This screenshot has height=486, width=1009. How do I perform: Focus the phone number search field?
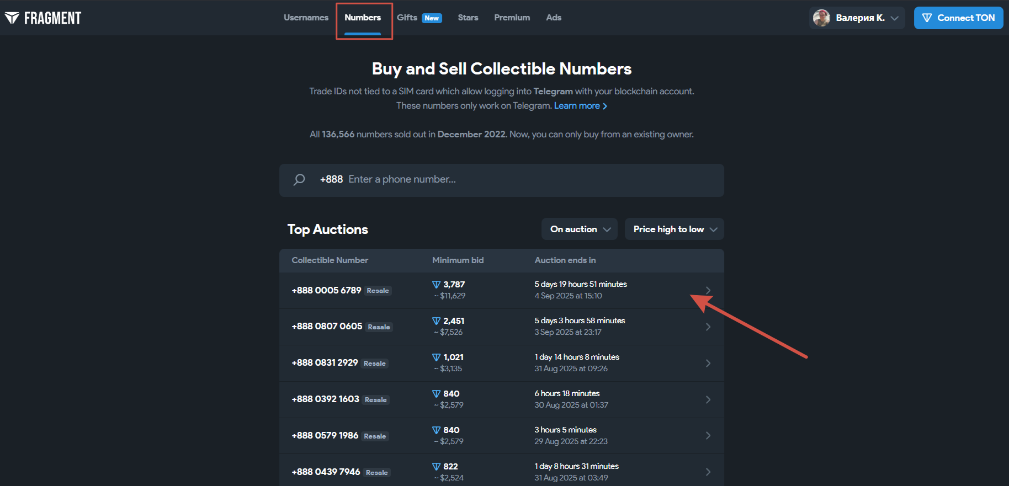502,180
